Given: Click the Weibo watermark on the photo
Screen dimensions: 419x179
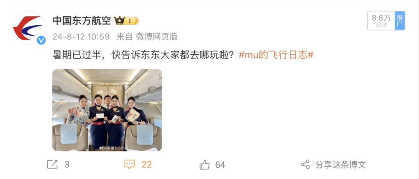Looking at the screenshot, I should pyautogui.click(x=114, y=148).
